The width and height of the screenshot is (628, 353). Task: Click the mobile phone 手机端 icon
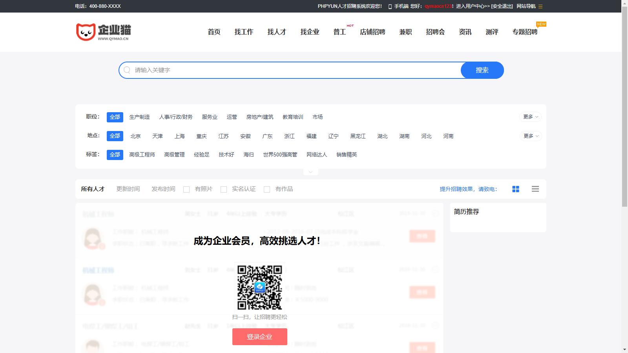[x=390, y=6]
